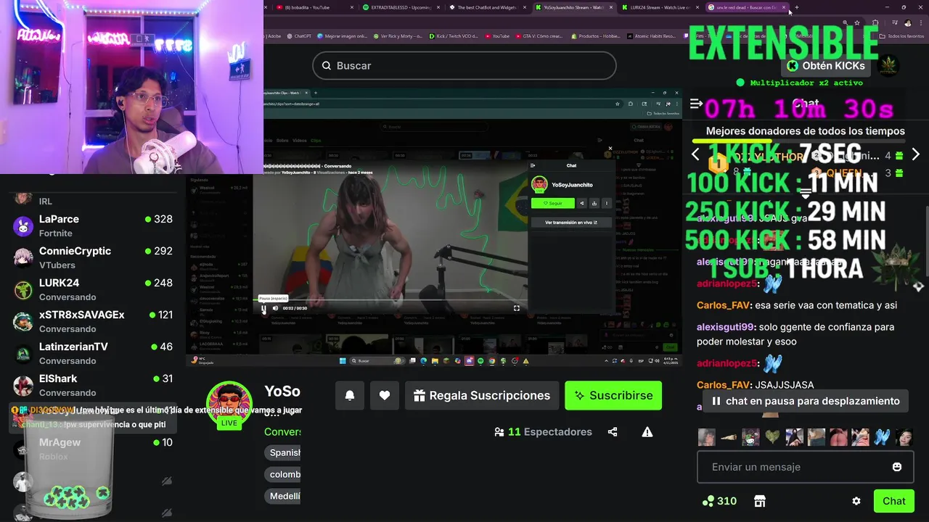
Task: Collapse the chat panel arrow icon
Action: click(x=697, y=104)
